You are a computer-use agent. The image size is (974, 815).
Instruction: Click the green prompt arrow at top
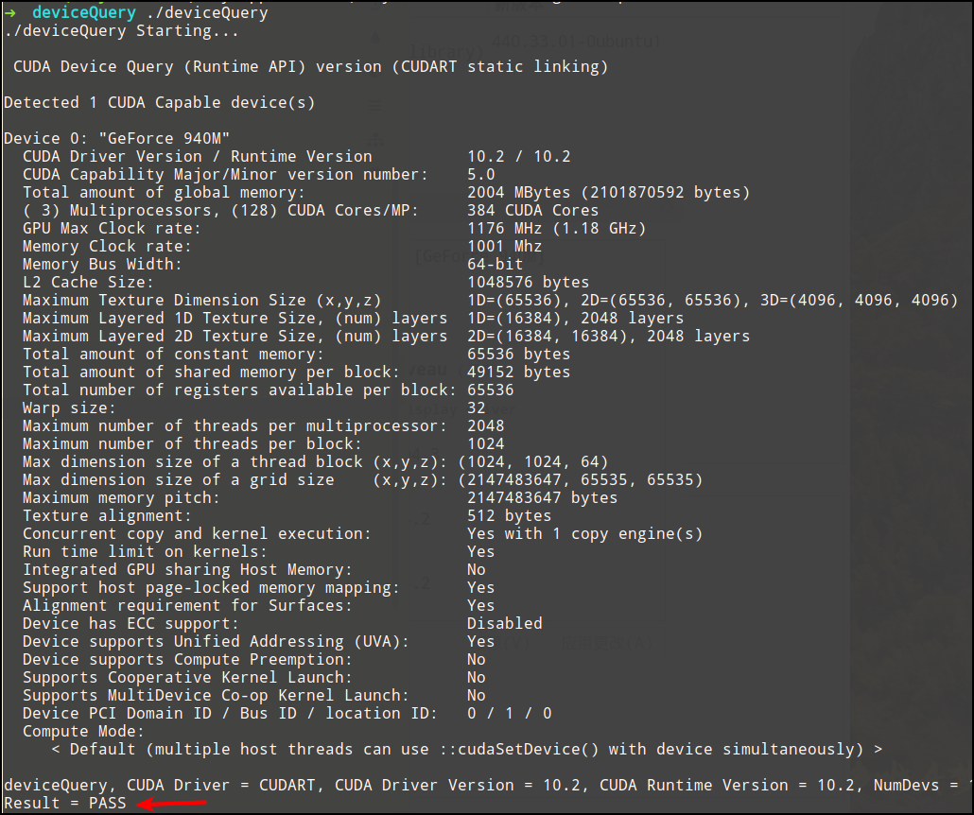10,13
